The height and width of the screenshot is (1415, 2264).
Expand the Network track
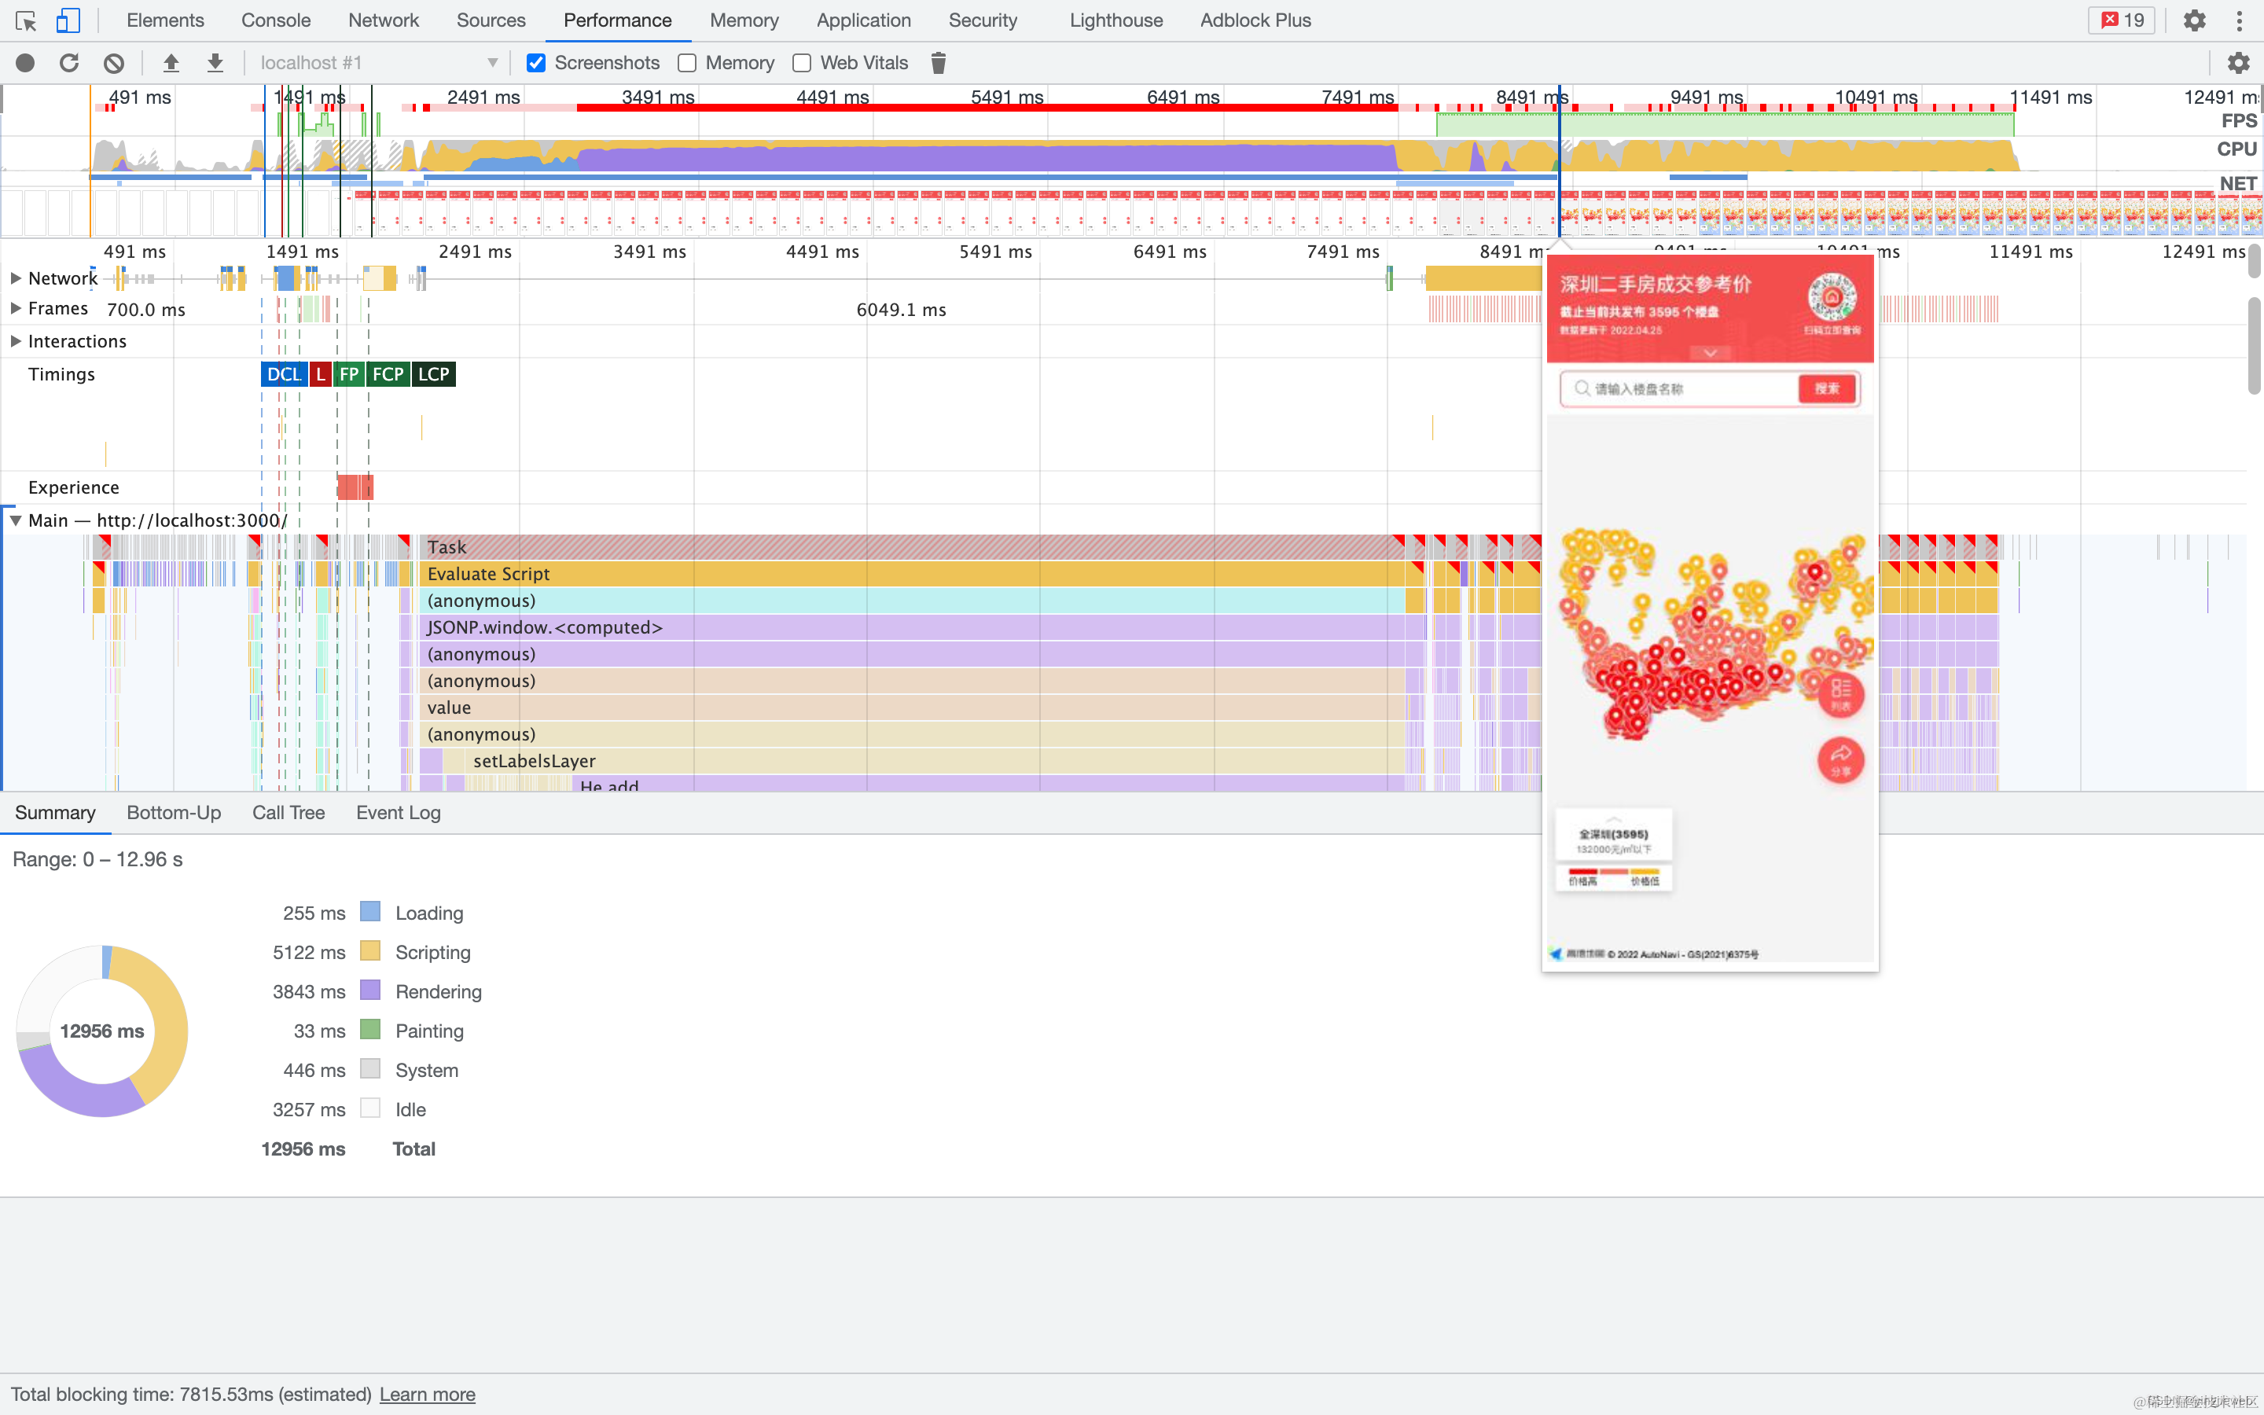click(x=16, y=278)
